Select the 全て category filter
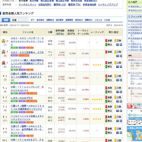142x142 pixels. (x=33, y=20)
